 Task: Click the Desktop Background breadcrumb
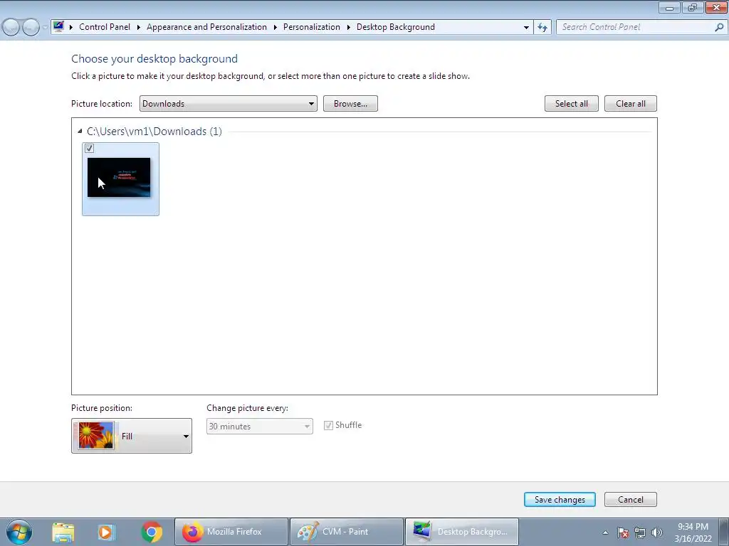point(396,27)
